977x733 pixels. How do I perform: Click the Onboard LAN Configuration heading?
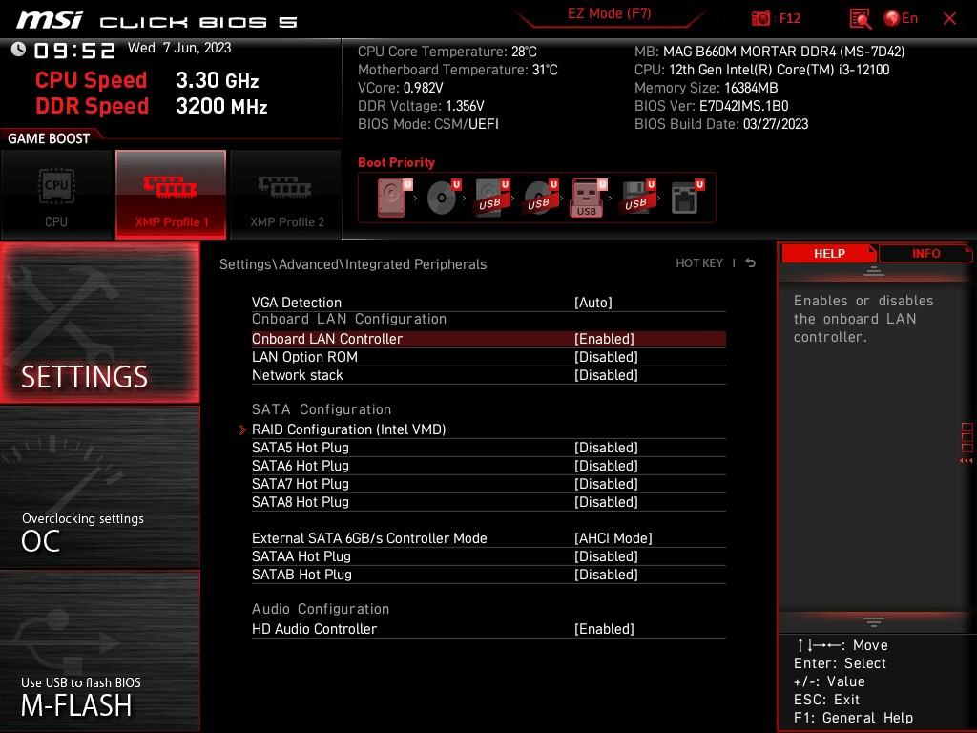[349, 319]
